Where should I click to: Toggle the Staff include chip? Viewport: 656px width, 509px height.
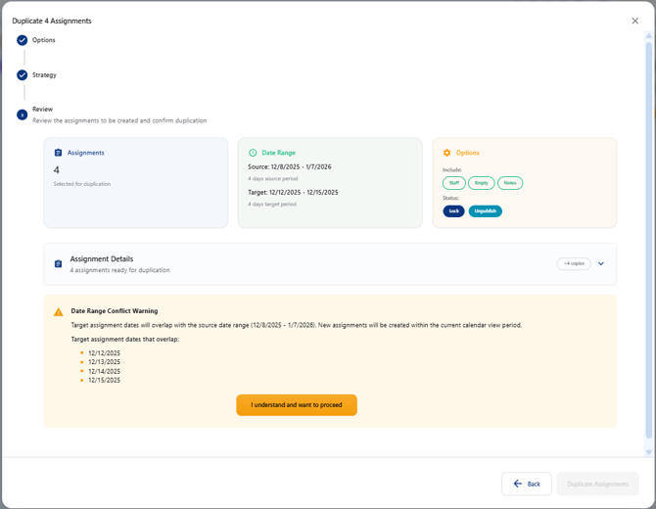click(454, 183)
